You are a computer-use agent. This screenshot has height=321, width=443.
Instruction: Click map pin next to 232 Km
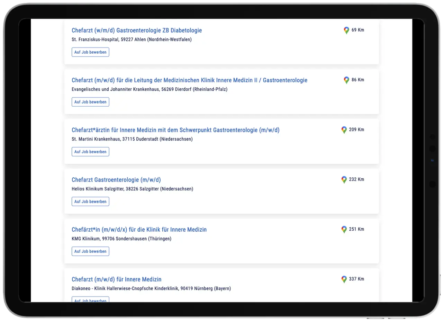tap(344, 180)
